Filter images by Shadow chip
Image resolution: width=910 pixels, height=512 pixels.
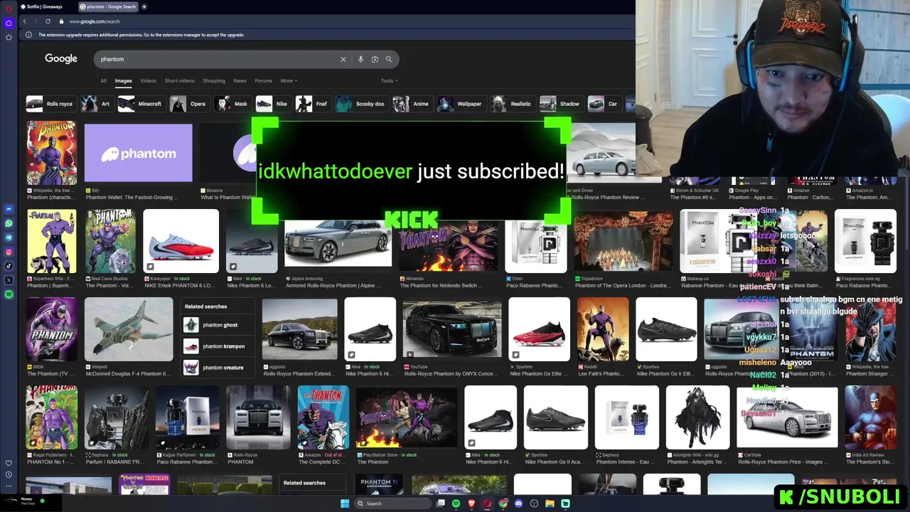coord(560,104)
